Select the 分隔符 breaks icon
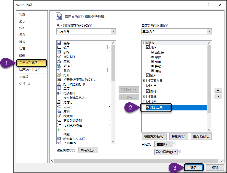Image resolution: width=227 pixels, height=173 pixels. click(59, 107)
